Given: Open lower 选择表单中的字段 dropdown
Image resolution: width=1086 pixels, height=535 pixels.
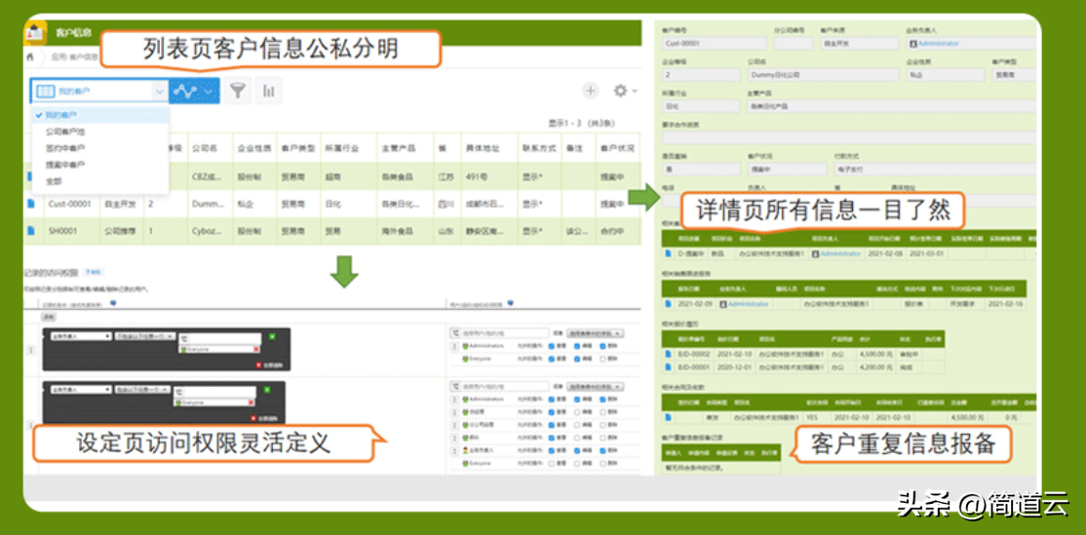Looking at the screenshot, I should click(x=595, y=387).
